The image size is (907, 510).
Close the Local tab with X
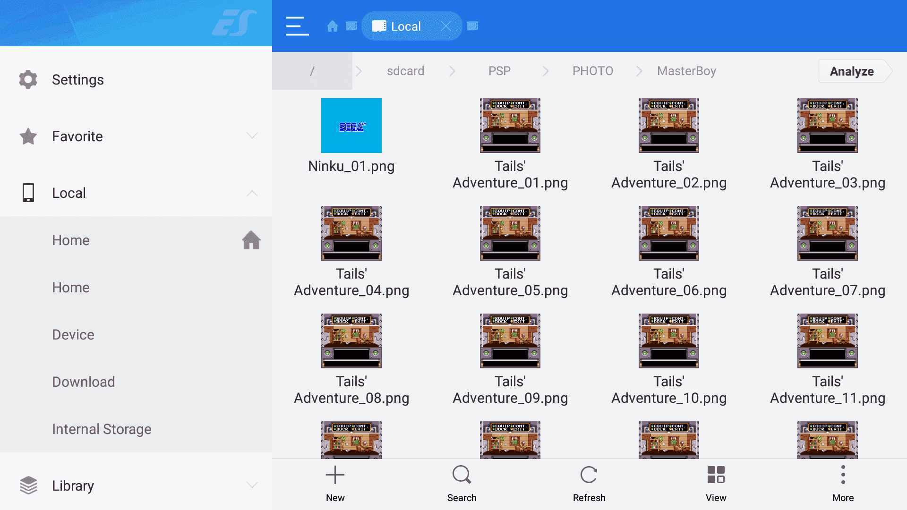445,26
